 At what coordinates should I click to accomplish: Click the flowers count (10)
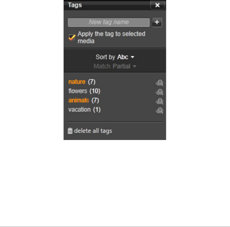point(95,91)
